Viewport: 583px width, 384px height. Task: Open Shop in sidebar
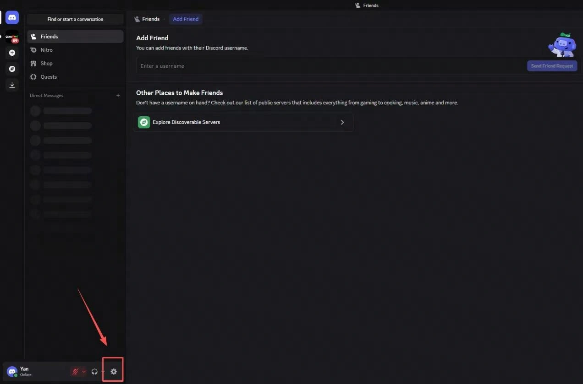pyautogui.click(x=75, y=63)
